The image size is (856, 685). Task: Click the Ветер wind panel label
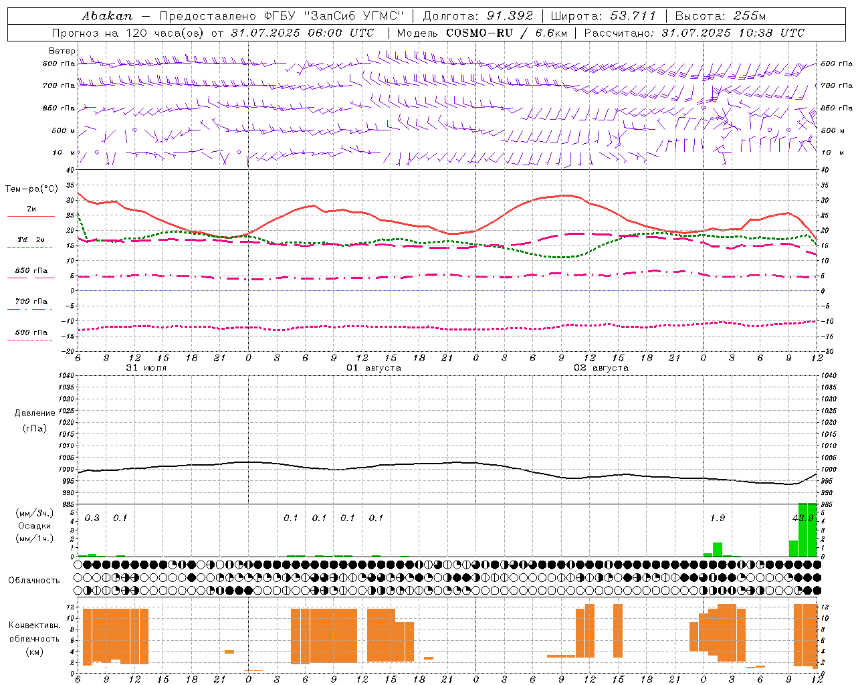(62, 51)
